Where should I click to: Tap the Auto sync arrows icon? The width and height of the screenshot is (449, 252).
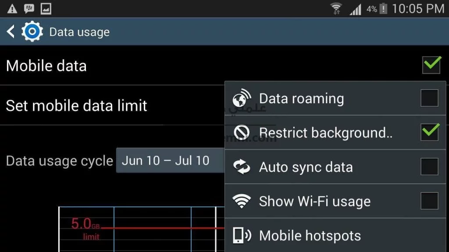pyautogui.click(x=242, y=167)
